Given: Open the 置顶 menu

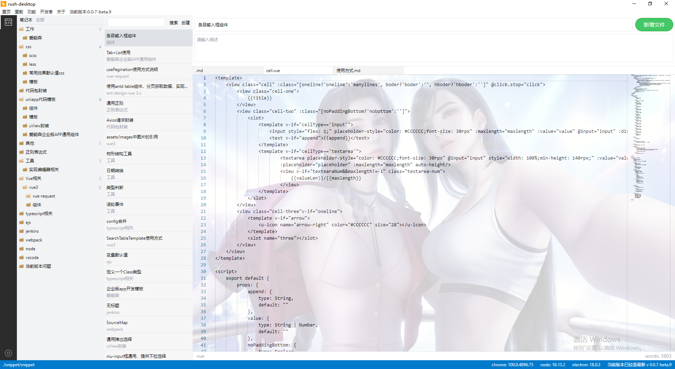Looking at the screenshot, I should [6, 12].
